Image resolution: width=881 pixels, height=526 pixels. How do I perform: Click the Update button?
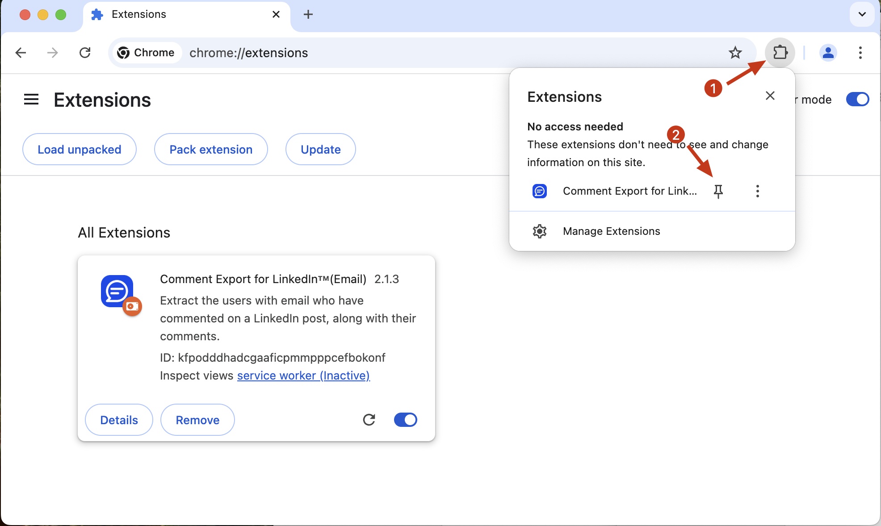[x=321, y=149]
